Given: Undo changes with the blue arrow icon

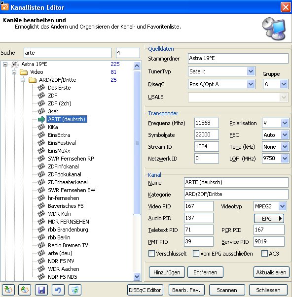Looking at the screenshot, I should [x=58, y=290].
